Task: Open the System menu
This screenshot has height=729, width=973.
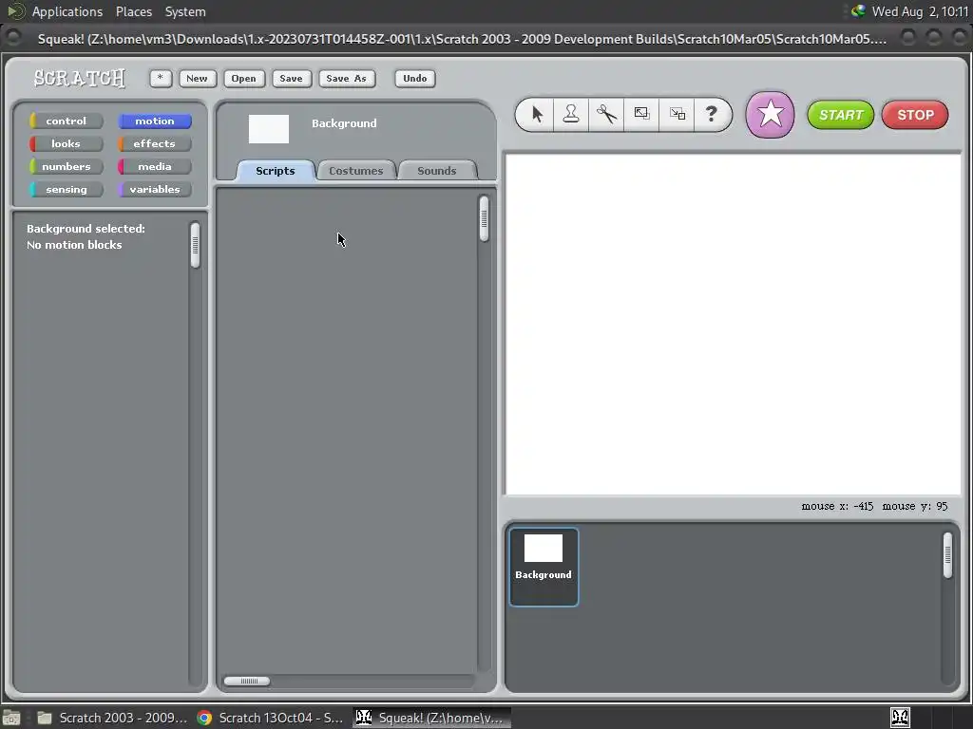Action: (x=185, y=11)
